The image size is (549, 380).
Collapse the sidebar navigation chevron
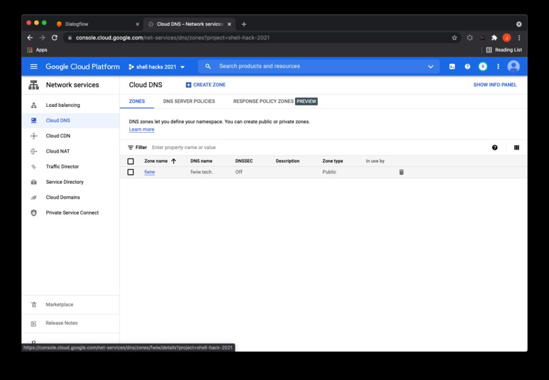coord(33,343)
